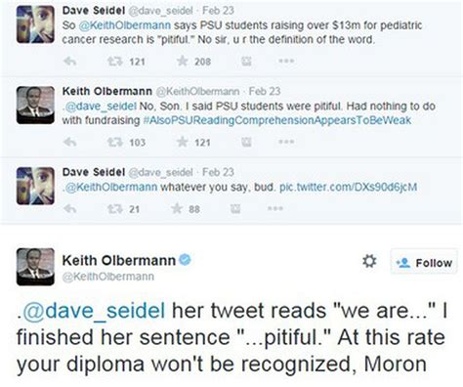The height and width of the screenshot is (387, 463).
Task: Favorite Keith Olbermann's tweet with 121 stars
Action: point(183,142)
